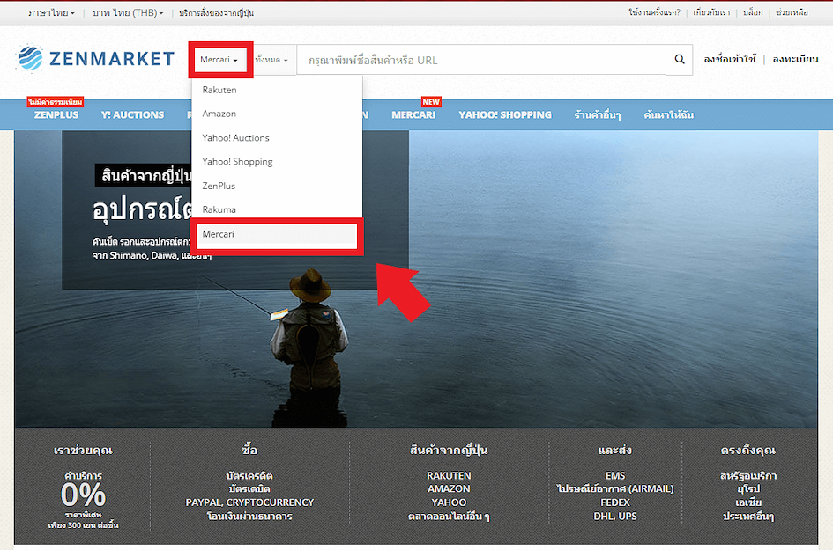Click the ค่าบริการ 0% text

click(84, 489)
